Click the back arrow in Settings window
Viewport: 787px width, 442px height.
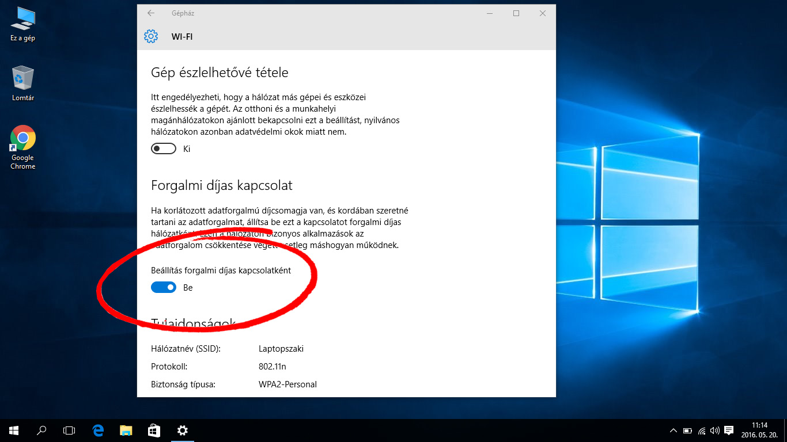(151, 13)
